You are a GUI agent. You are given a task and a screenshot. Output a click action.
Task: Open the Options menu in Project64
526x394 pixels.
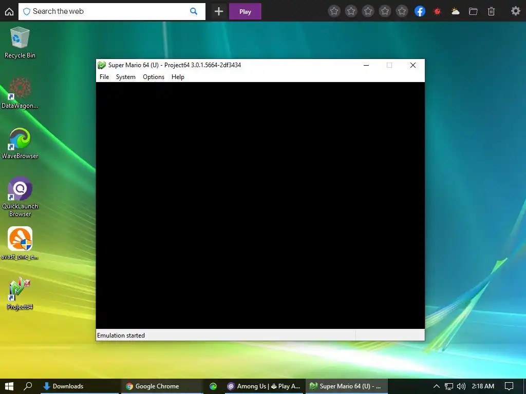click(x=153, y=77)
